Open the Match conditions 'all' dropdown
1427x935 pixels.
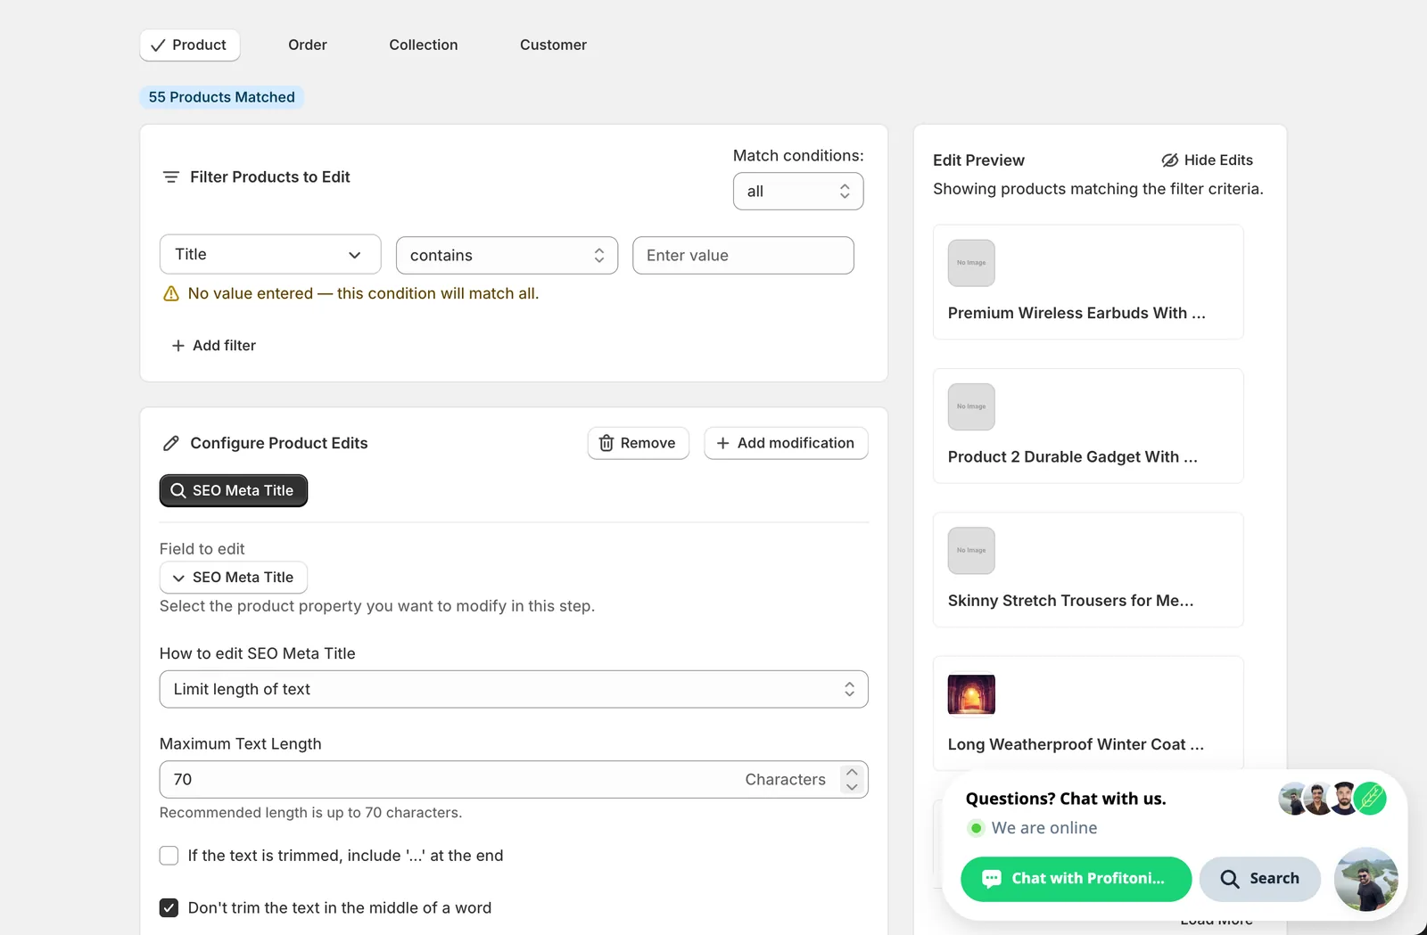coord(798,192)
